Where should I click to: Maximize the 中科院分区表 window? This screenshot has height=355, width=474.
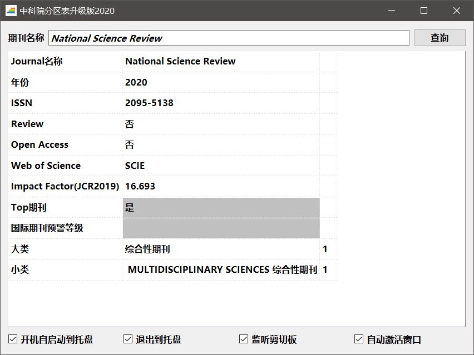[424, 11]
